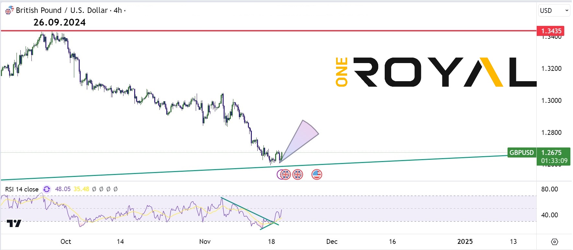Open chart settings gear icon
Screen dimensions: 573x250
pos(554,242)
